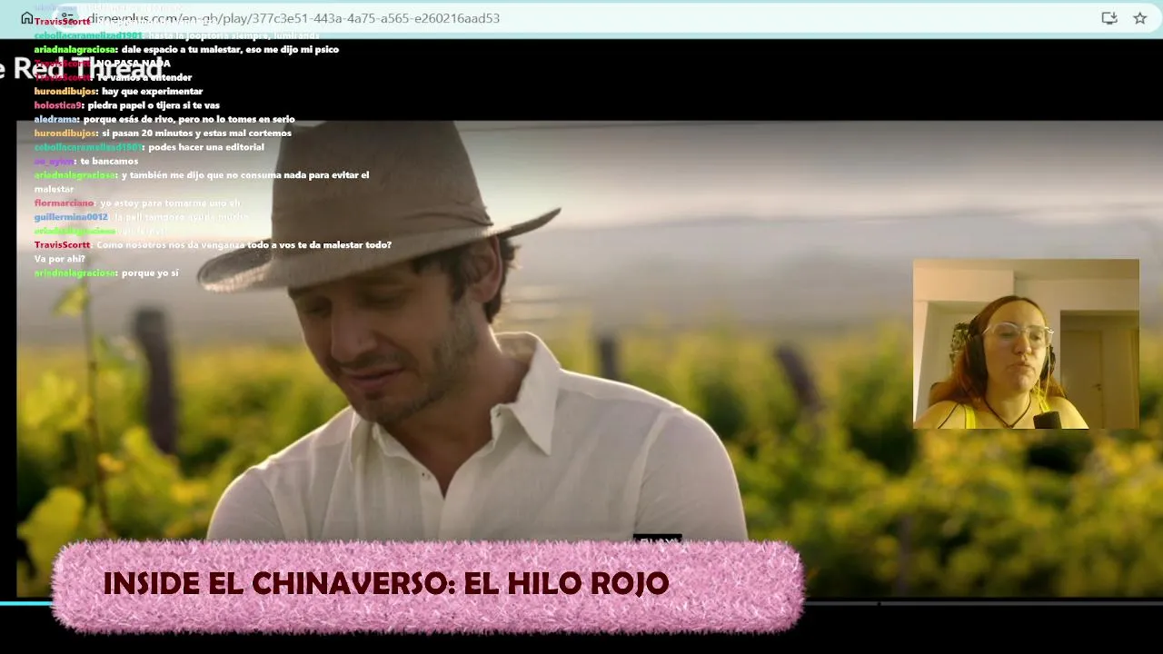Click username 'guillermina0012' in chat
1163x654 pixels.
71,217
